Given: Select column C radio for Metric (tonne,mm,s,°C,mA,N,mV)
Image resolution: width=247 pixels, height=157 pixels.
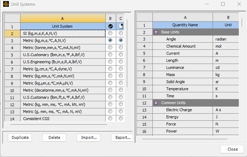Looking at the screenshot, I should pyautogui.click(x=121, y=47).
